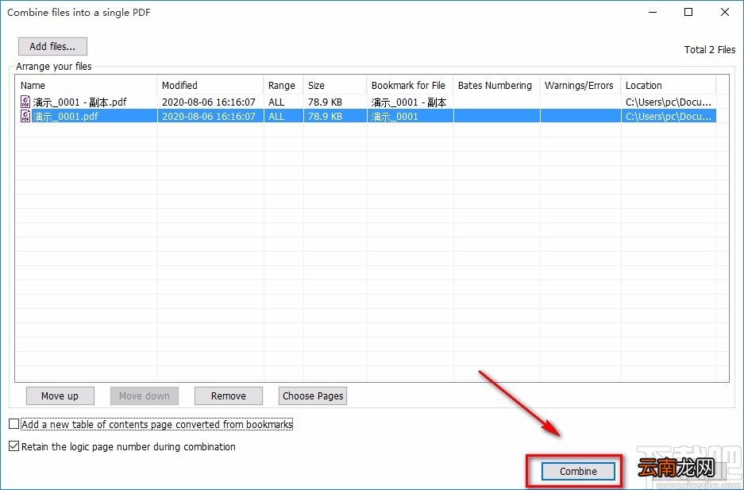Click the Location column header

pos(668,86)
